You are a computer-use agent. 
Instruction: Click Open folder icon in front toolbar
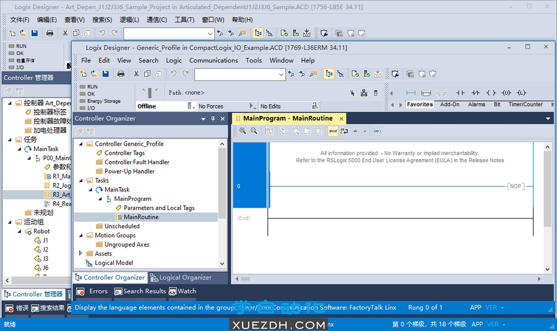(94, 74)
